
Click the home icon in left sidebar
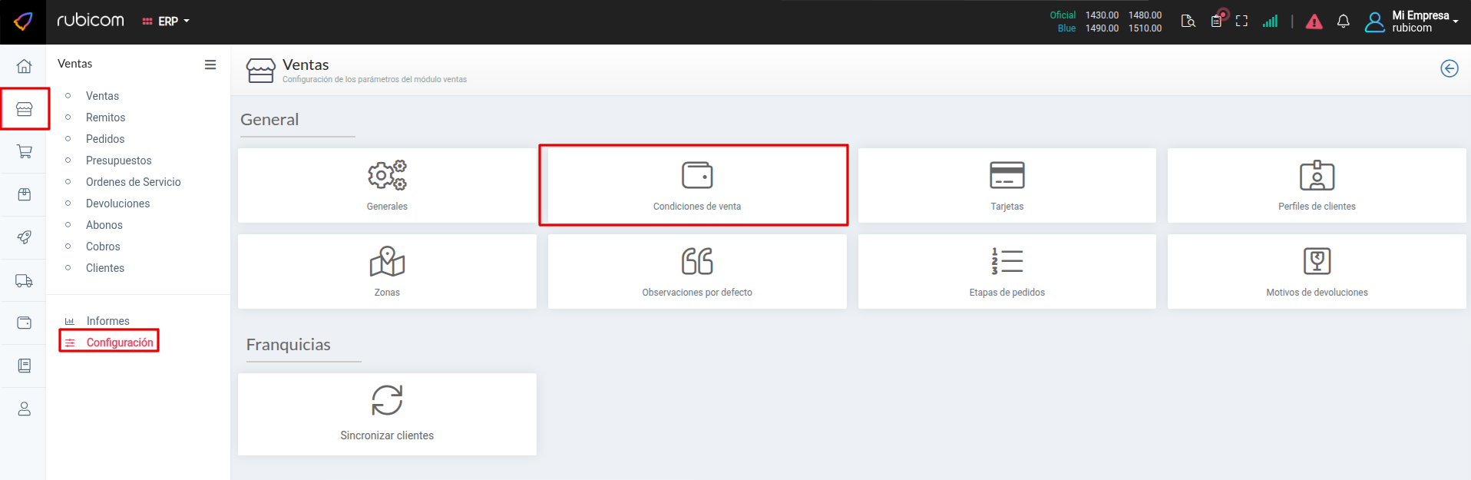25,66
